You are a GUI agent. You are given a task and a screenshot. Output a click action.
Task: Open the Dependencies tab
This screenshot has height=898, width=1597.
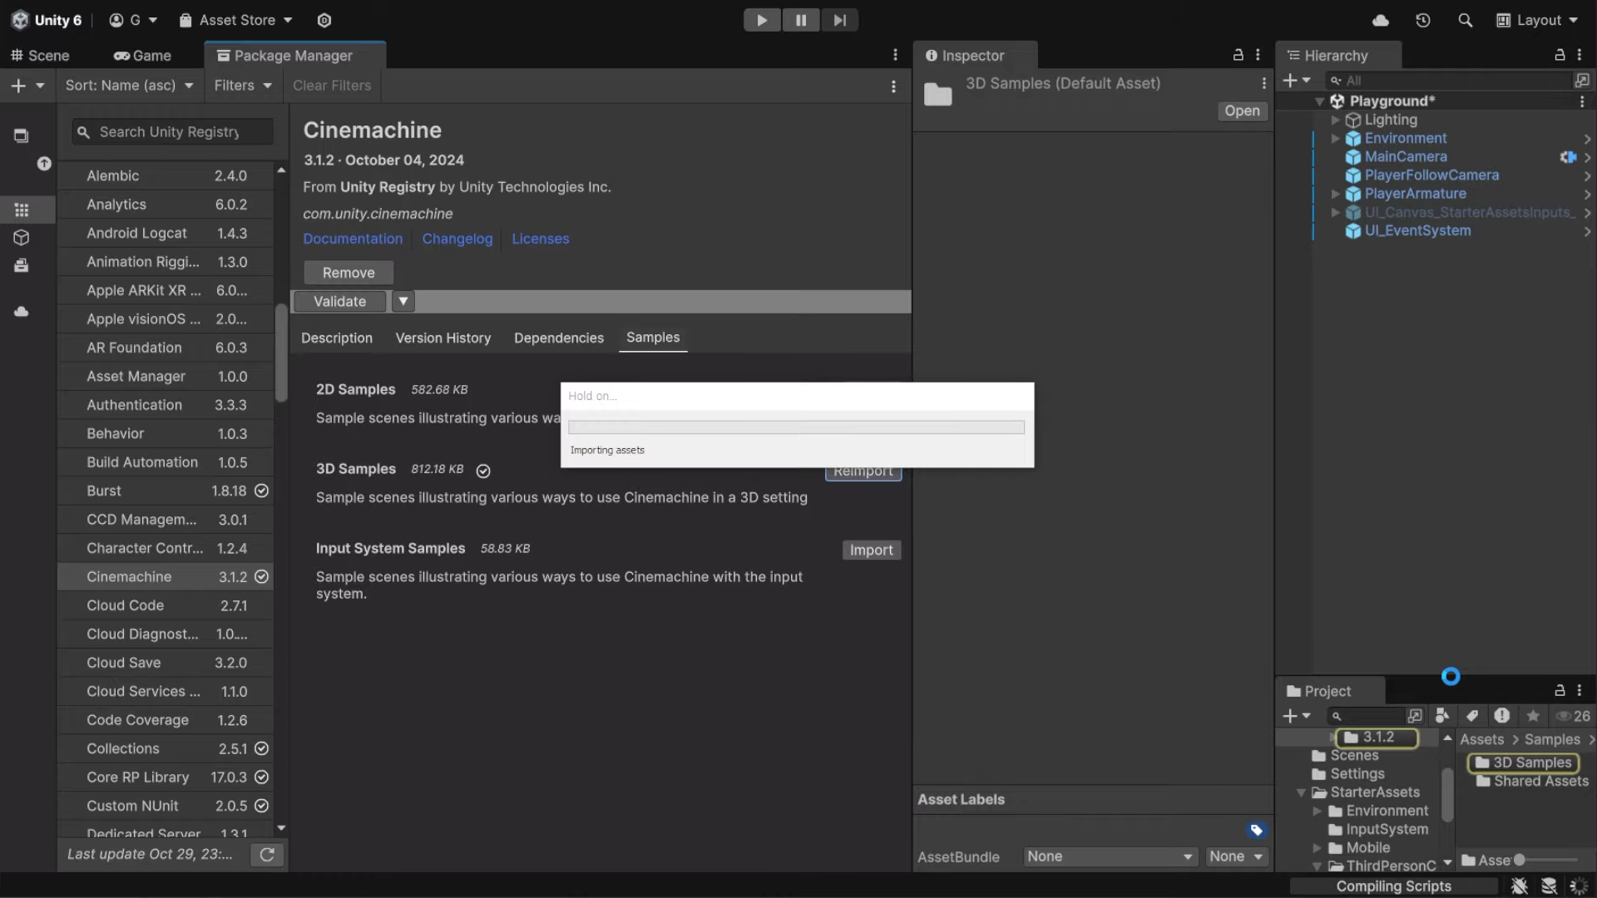(x=558, y=338)
